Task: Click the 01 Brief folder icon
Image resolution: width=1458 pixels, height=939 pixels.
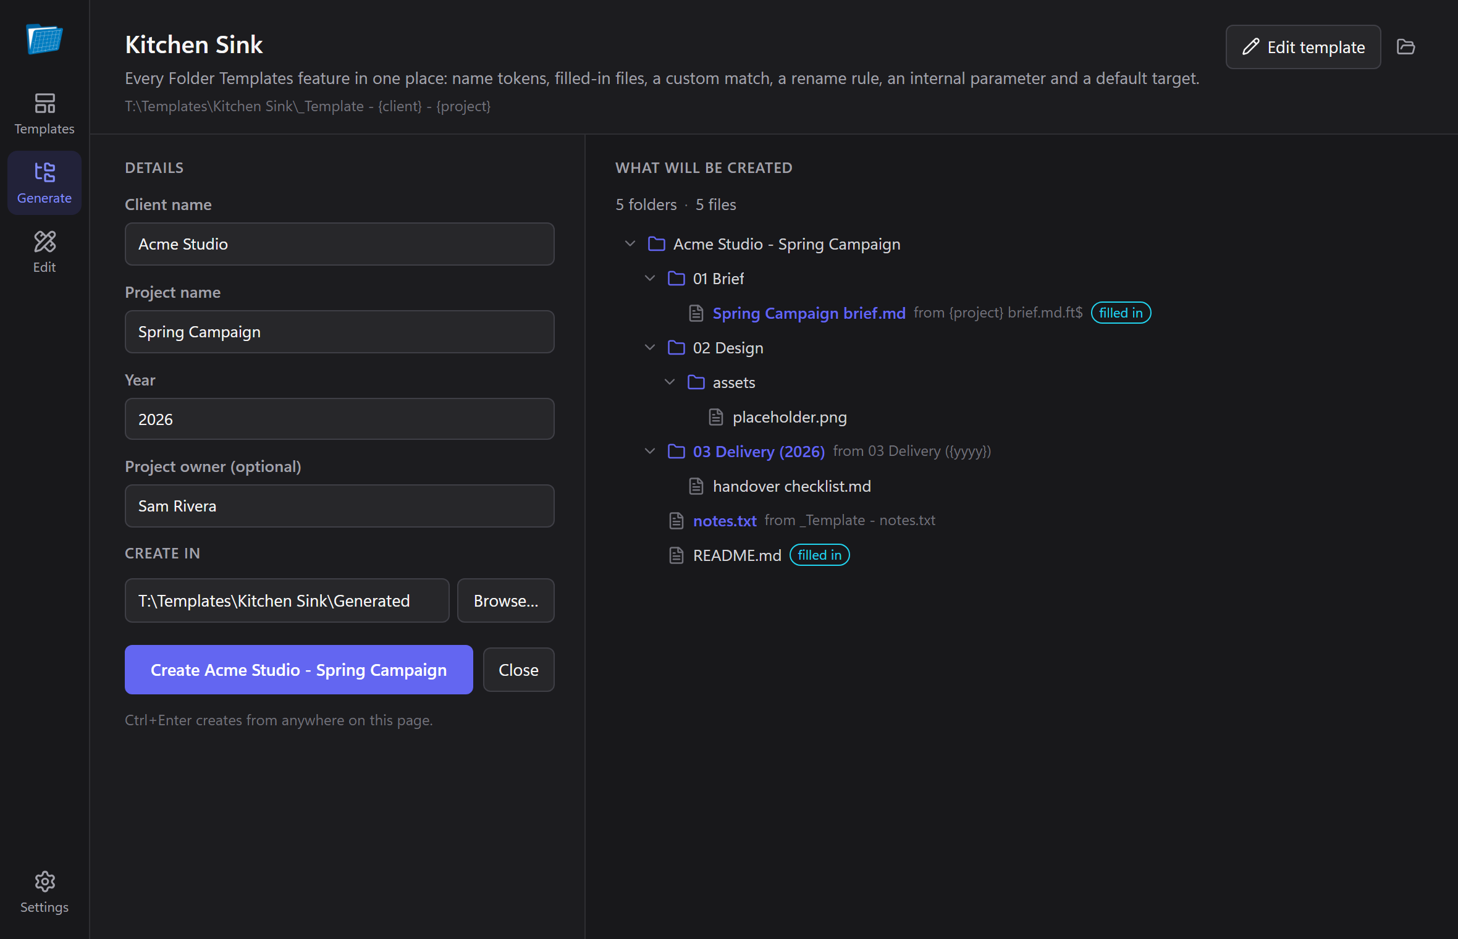Action: pos(676,279)
